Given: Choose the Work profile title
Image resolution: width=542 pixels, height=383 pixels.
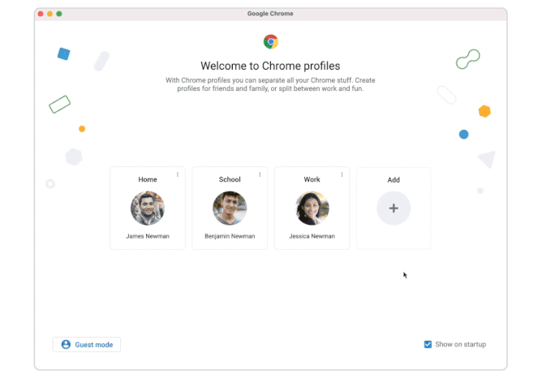Looking at the screenshot, I should click(x=312, y=180).
